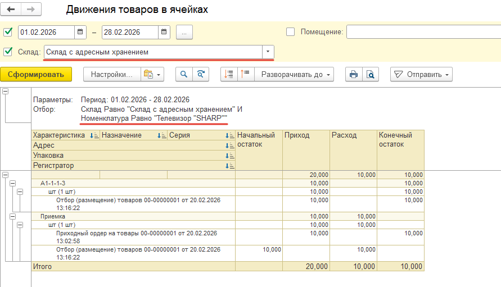Open calendar for end date 28.02.2026
501x287 pixels.
pyautogui.click(x=164, y=32)
